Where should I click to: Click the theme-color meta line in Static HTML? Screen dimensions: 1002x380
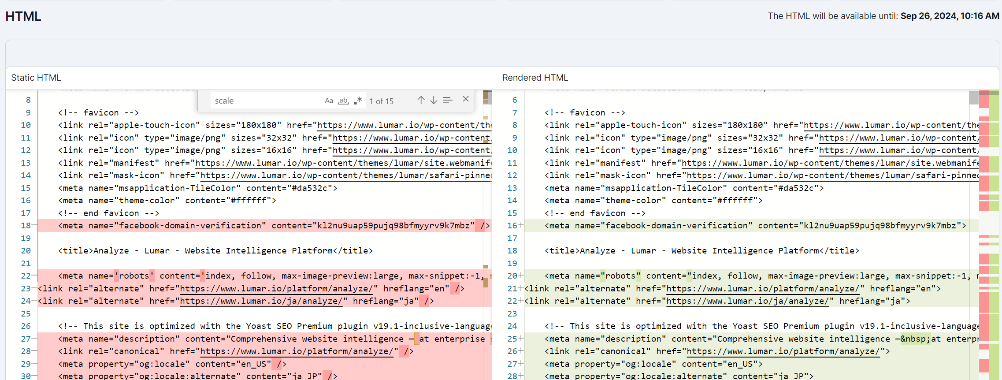(x=167, y=201)
